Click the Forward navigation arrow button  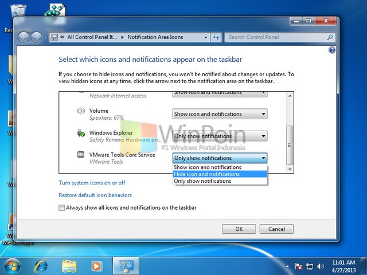(36, 37)
